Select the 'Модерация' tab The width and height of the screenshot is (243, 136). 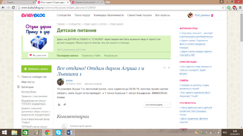click(111, 56)
